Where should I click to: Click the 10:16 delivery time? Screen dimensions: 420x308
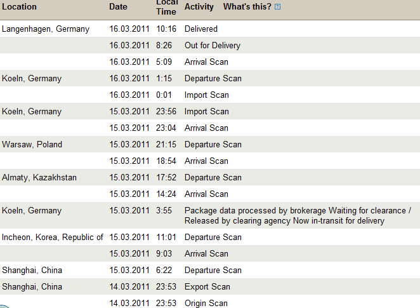[x=166, y=29]
